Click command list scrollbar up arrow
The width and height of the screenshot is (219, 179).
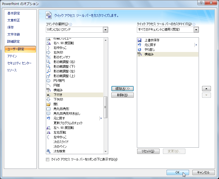(106, 40)
